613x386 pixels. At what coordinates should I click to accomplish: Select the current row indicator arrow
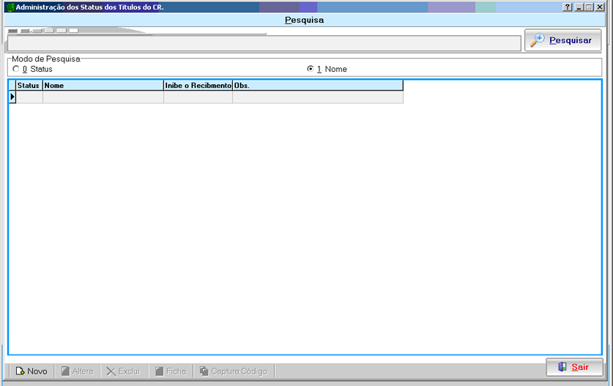point(12,97)
